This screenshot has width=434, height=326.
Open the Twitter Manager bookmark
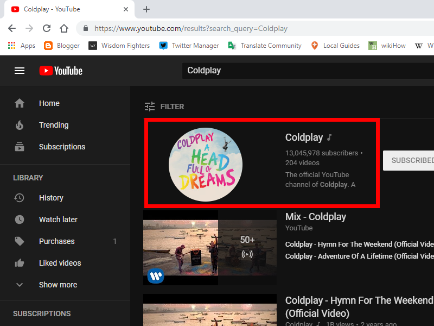(189, 46)
